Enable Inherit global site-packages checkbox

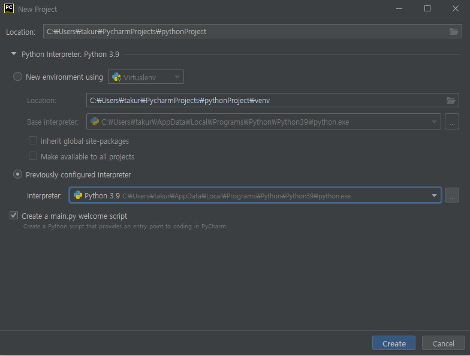click(x=33, y=140)
